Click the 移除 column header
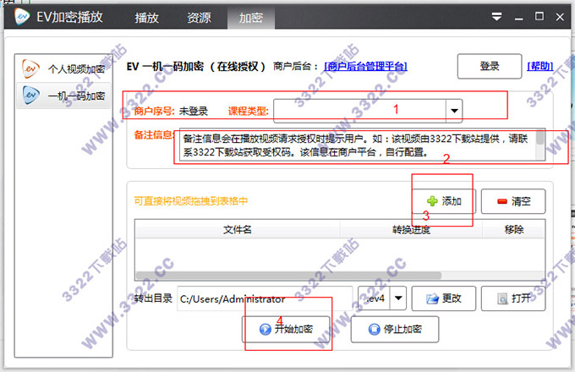575x372 pixels. point(513,230)
